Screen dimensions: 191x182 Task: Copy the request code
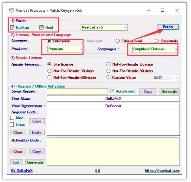(x=37, y=121)
